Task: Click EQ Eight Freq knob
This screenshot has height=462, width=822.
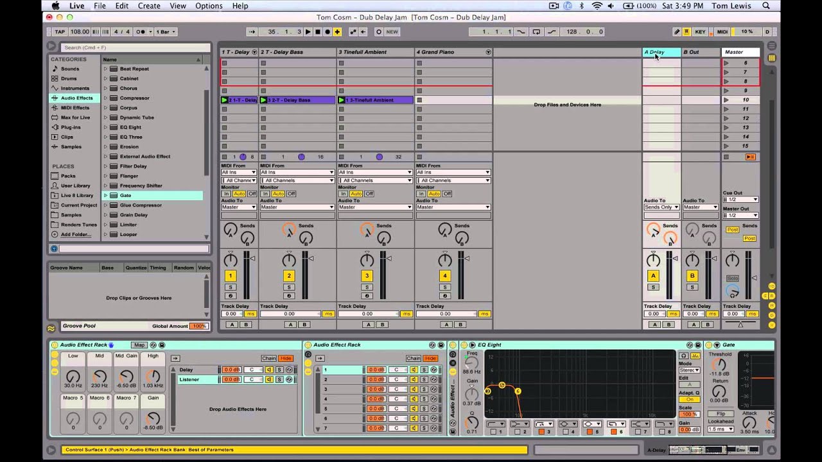Action: (472, 363)
